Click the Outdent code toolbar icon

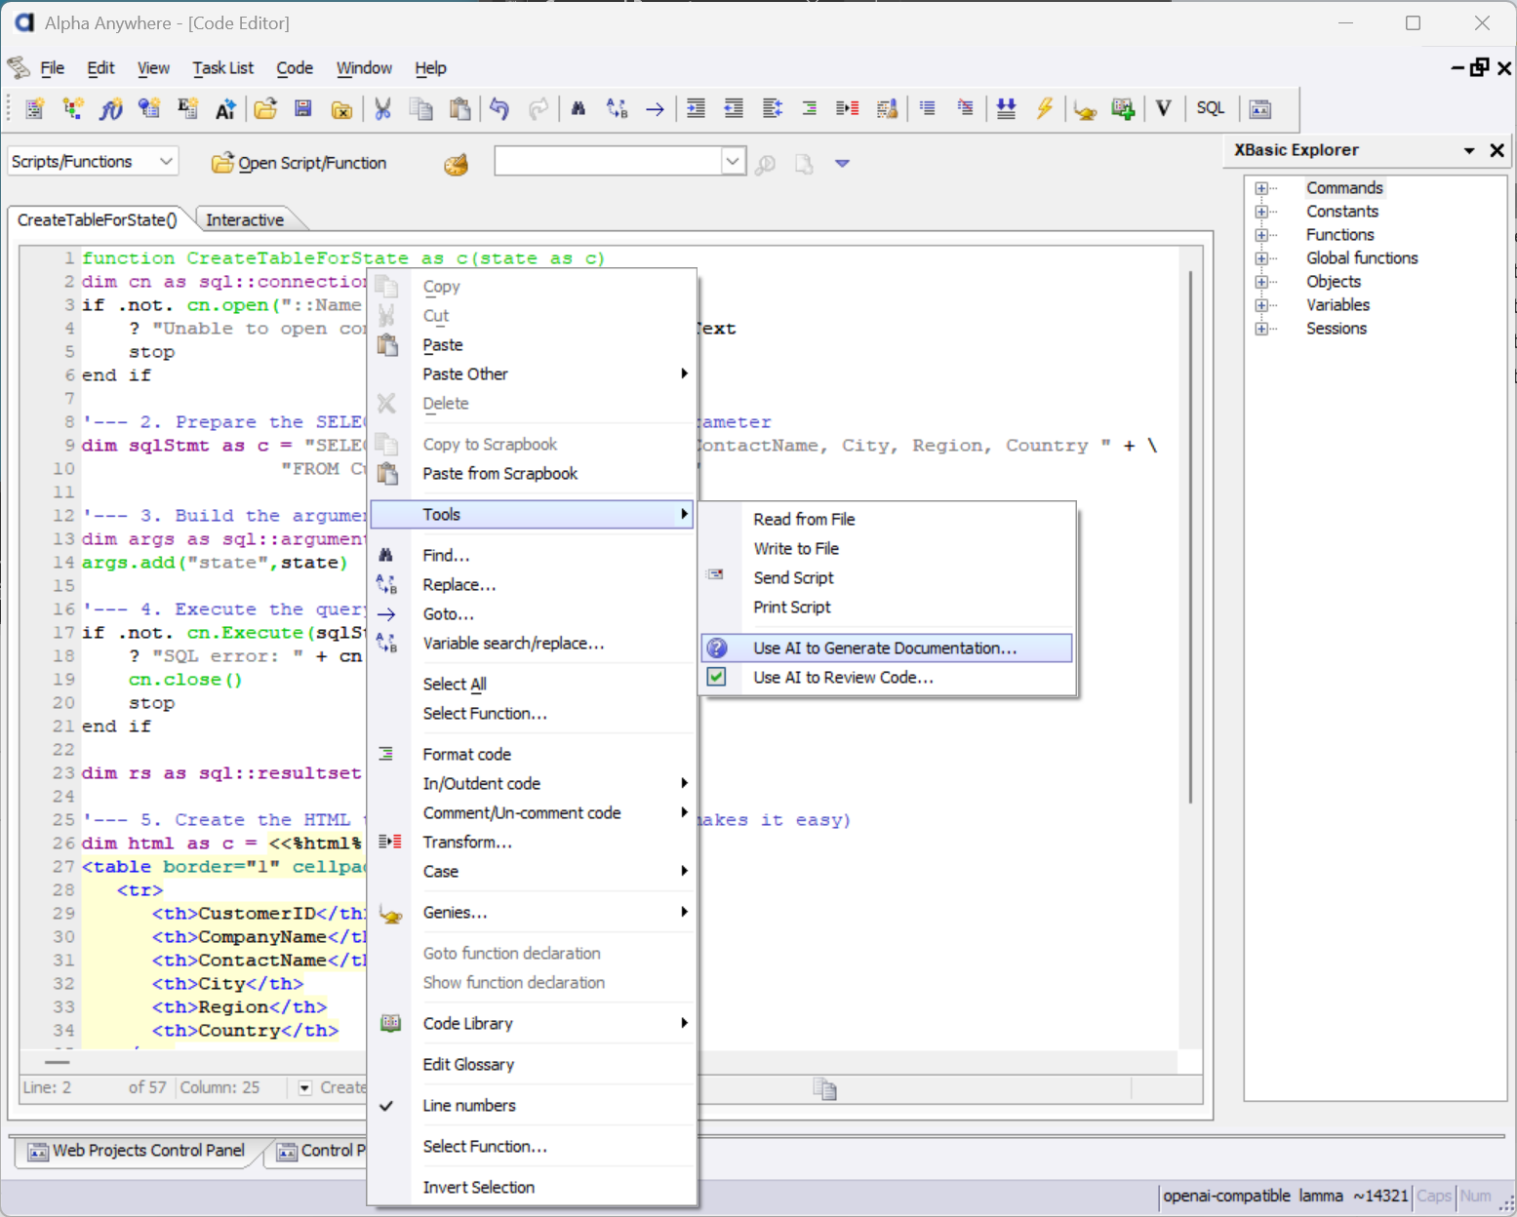coord(734,108)
